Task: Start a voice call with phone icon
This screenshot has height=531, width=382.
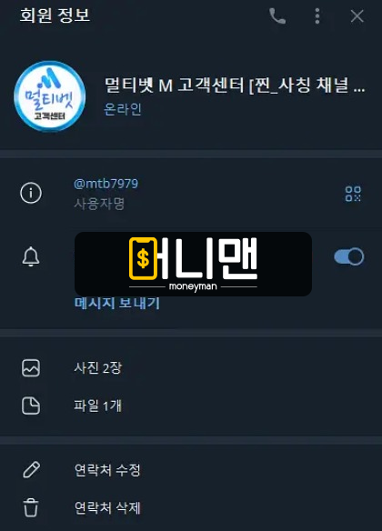Action: point(277,16)
